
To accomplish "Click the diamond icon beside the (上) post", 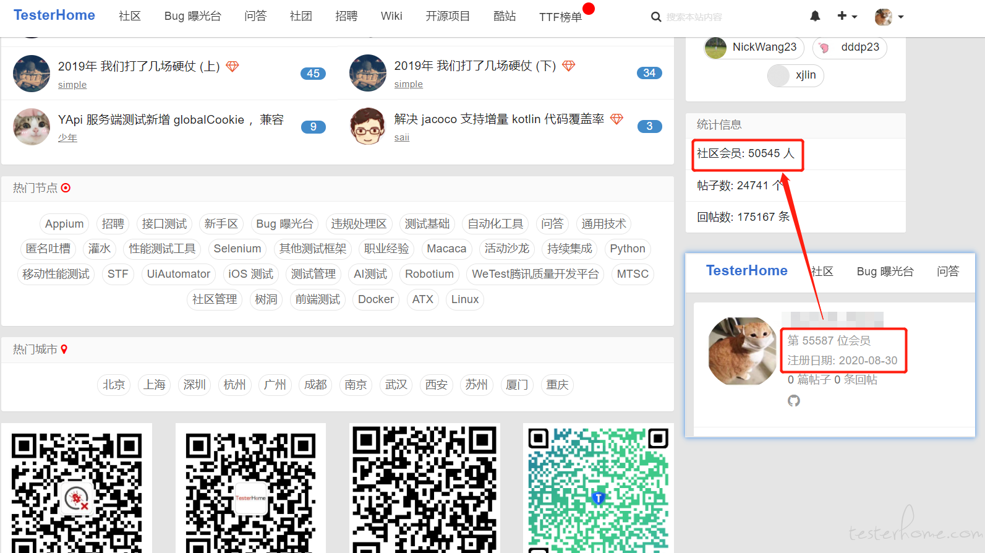I will 232,66.
